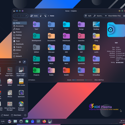The image size is (125, 125).
Task: Click Restart in the launcher footer
Action: [x=5, y=115]
